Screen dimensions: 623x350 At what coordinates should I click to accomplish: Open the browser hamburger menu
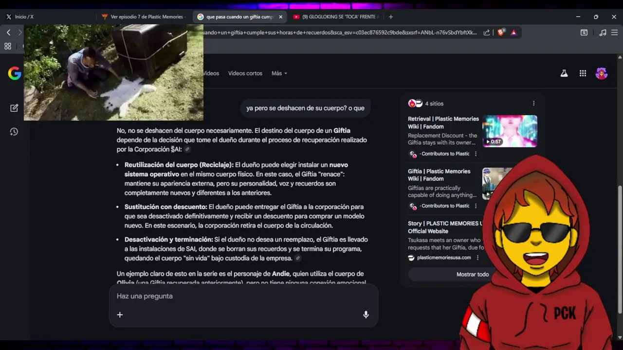[615, 33]
